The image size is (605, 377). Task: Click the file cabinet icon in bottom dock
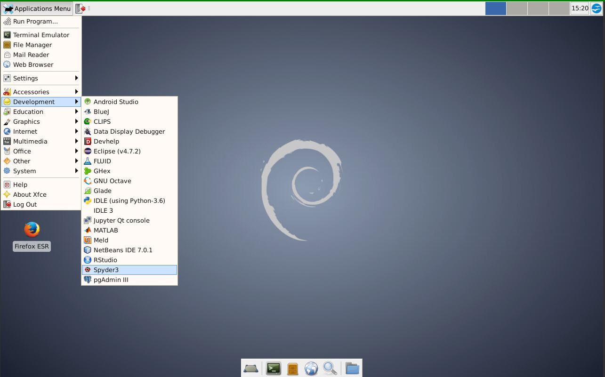(292, 369)
